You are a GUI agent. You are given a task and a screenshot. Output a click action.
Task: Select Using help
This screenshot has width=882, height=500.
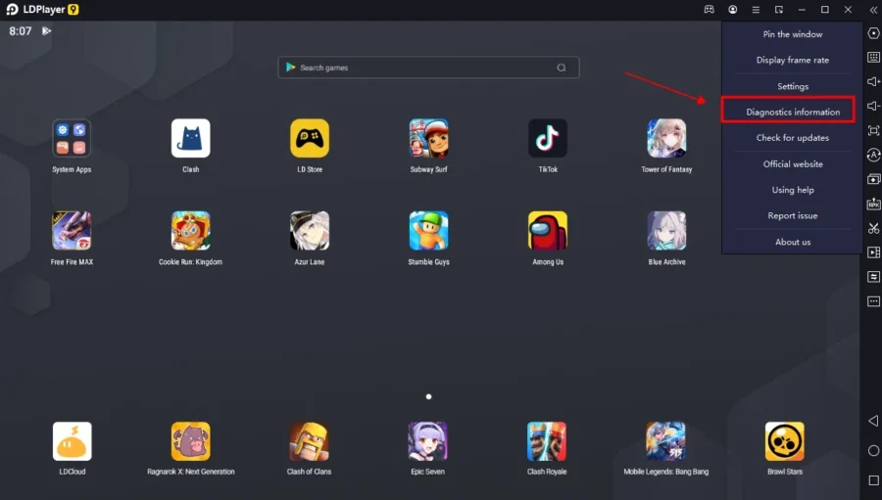(x=793, y=190)
